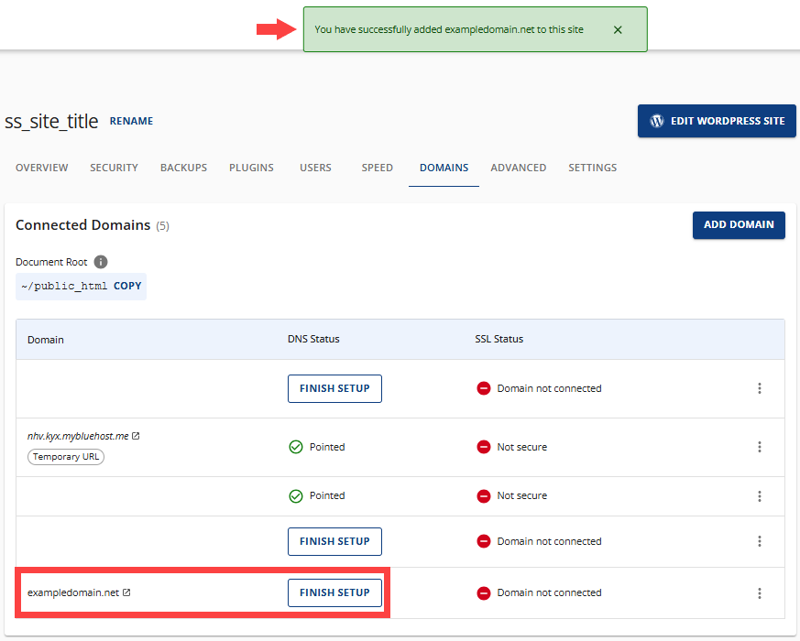Click Rename next to ss_site_title
Viewport: 800px width, 641px height.
pyautogui.click(x=131, y=121)
